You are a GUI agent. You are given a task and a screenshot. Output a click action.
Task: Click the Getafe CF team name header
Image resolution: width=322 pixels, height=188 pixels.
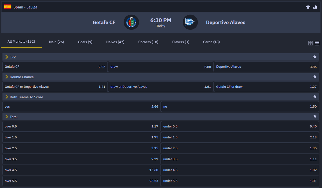104,23
